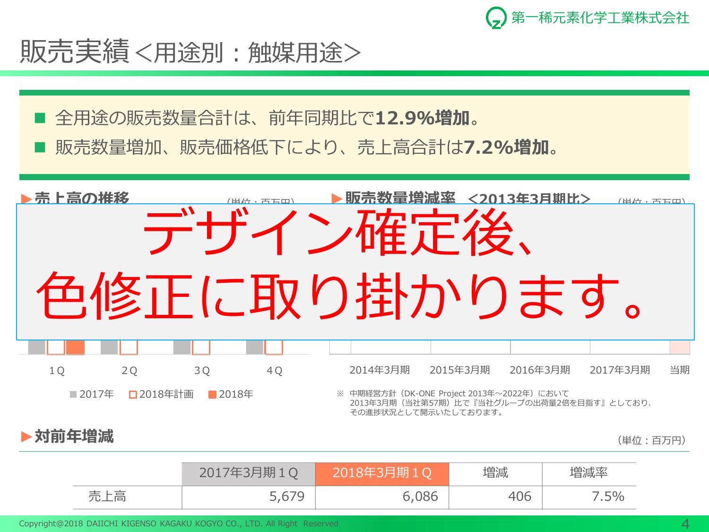The image size is (709, 532).
Task: Select the 2017年3月期1Q table header
Action: (249, 473)
